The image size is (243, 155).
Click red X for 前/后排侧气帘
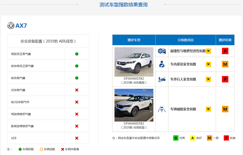click(x=77, y=102)
